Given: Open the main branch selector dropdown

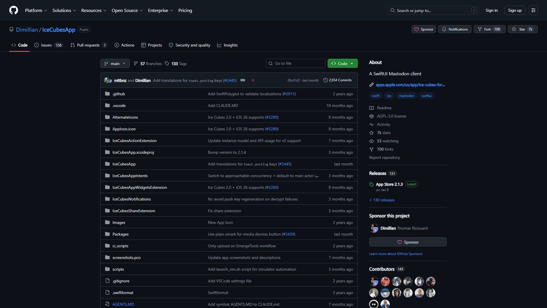Looking at the screenshot, I should (115, 63).
